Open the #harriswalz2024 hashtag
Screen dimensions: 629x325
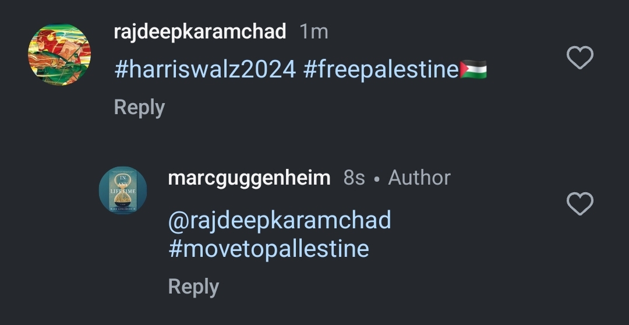206,69
